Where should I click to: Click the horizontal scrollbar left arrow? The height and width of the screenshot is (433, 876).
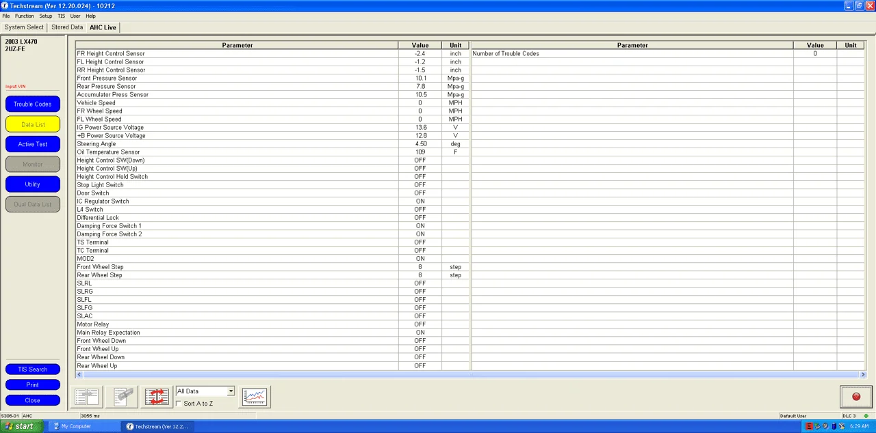pos(79,374)
